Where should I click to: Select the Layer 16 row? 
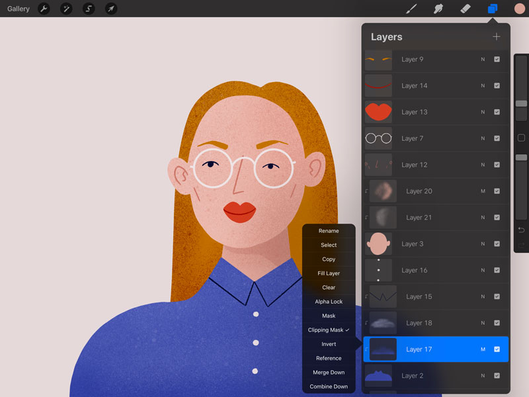436,270
